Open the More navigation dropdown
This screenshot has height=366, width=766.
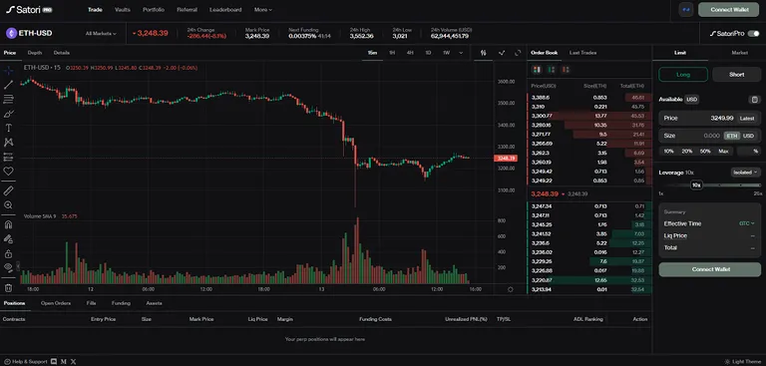tap(263, 9)
